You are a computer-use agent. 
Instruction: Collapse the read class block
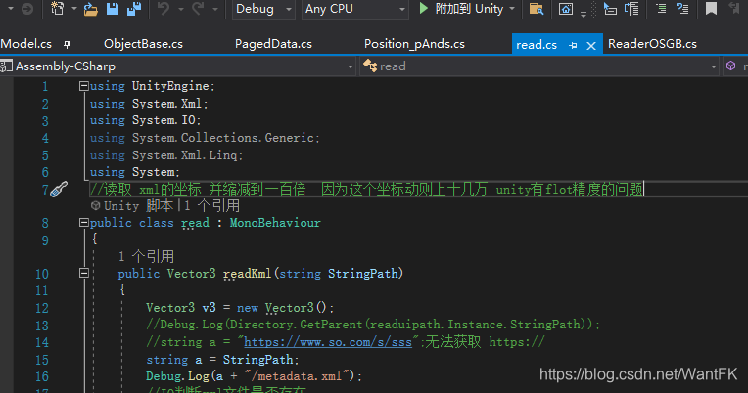click(x=84, y=223)
